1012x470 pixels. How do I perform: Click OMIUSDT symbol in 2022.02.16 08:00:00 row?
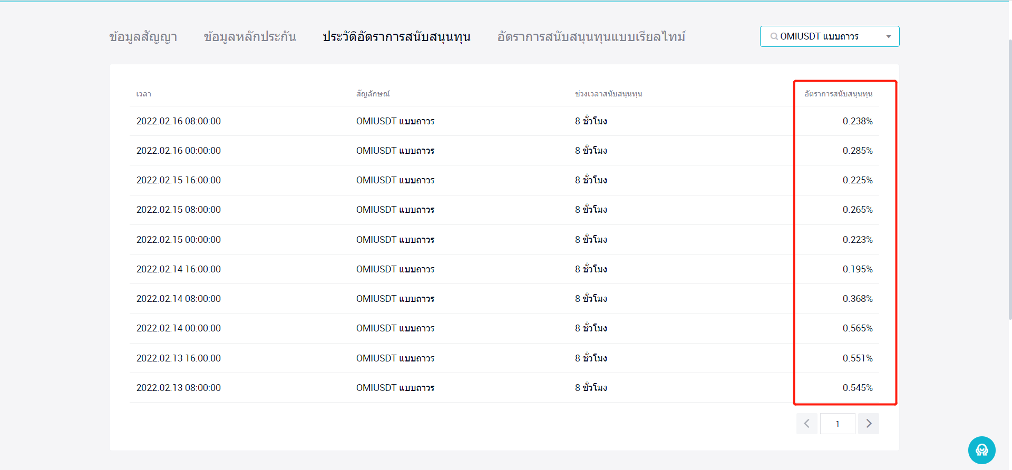tap(395, 121)
